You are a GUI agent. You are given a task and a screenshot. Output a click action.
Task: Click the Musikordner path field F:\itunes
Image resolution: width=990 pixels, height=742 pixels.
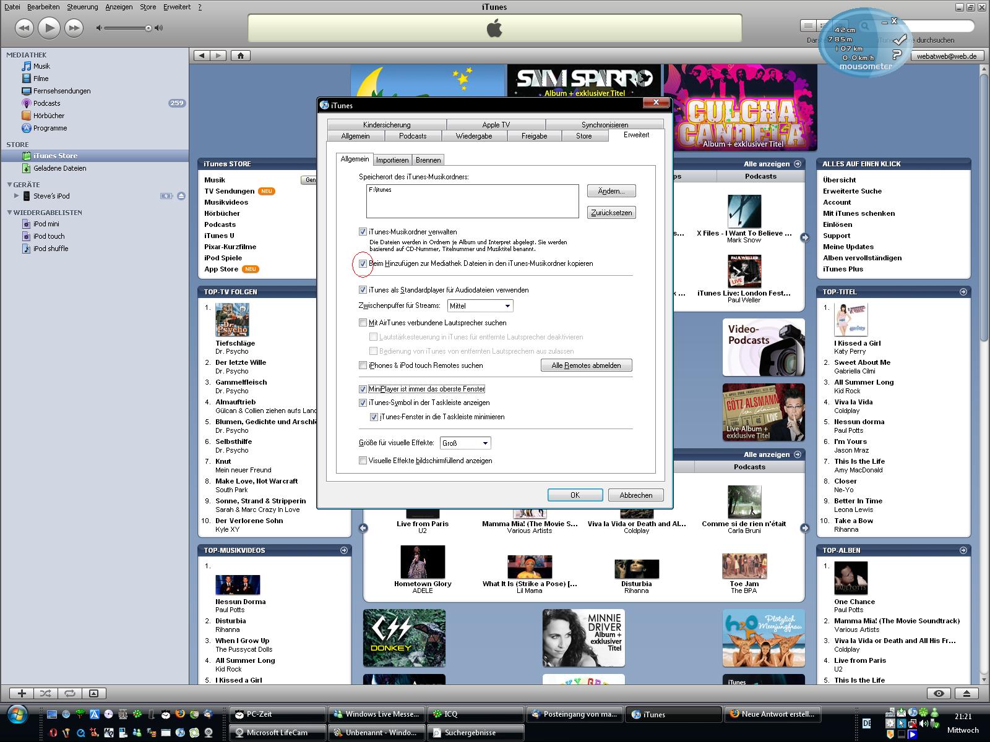coord(472,201)
